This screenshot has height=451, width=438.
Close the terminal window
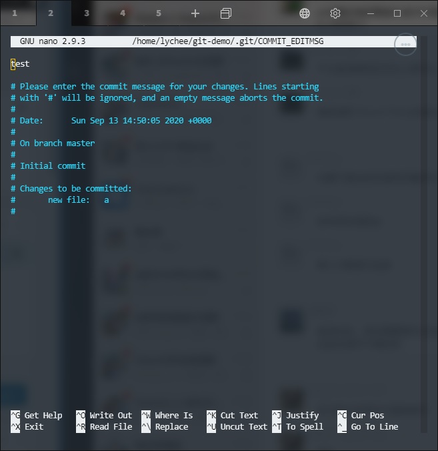click(x=424, y=13)
